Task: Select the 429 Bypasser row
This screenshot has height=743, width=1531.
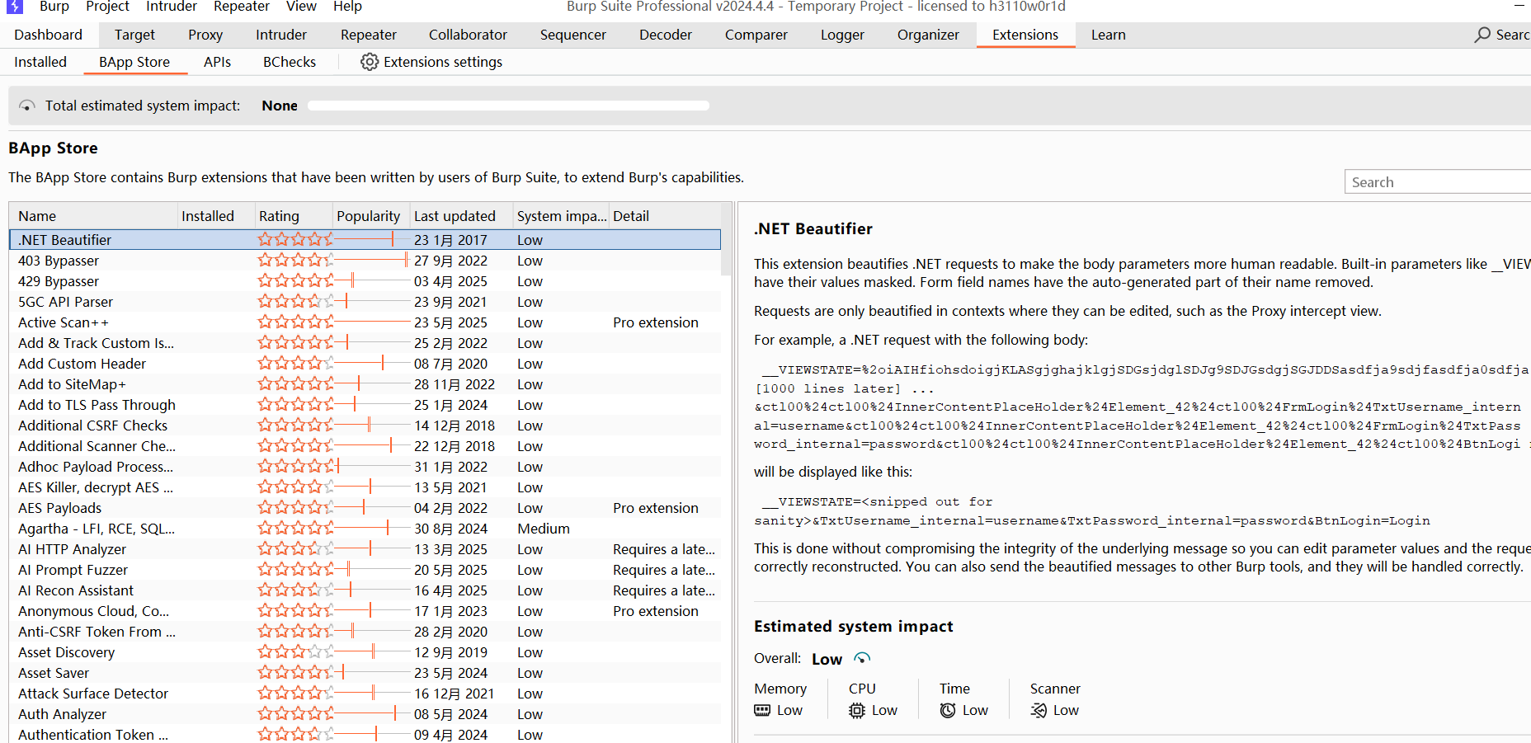Action: point(365,281)
